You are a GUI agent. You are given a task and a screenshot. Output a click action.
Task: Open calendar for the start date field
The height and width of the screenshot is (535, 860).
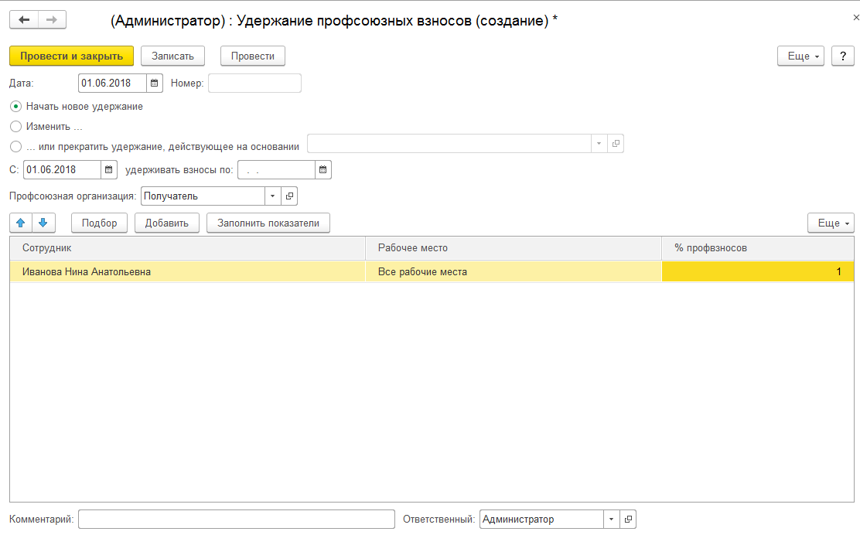[x=109, y=169]
